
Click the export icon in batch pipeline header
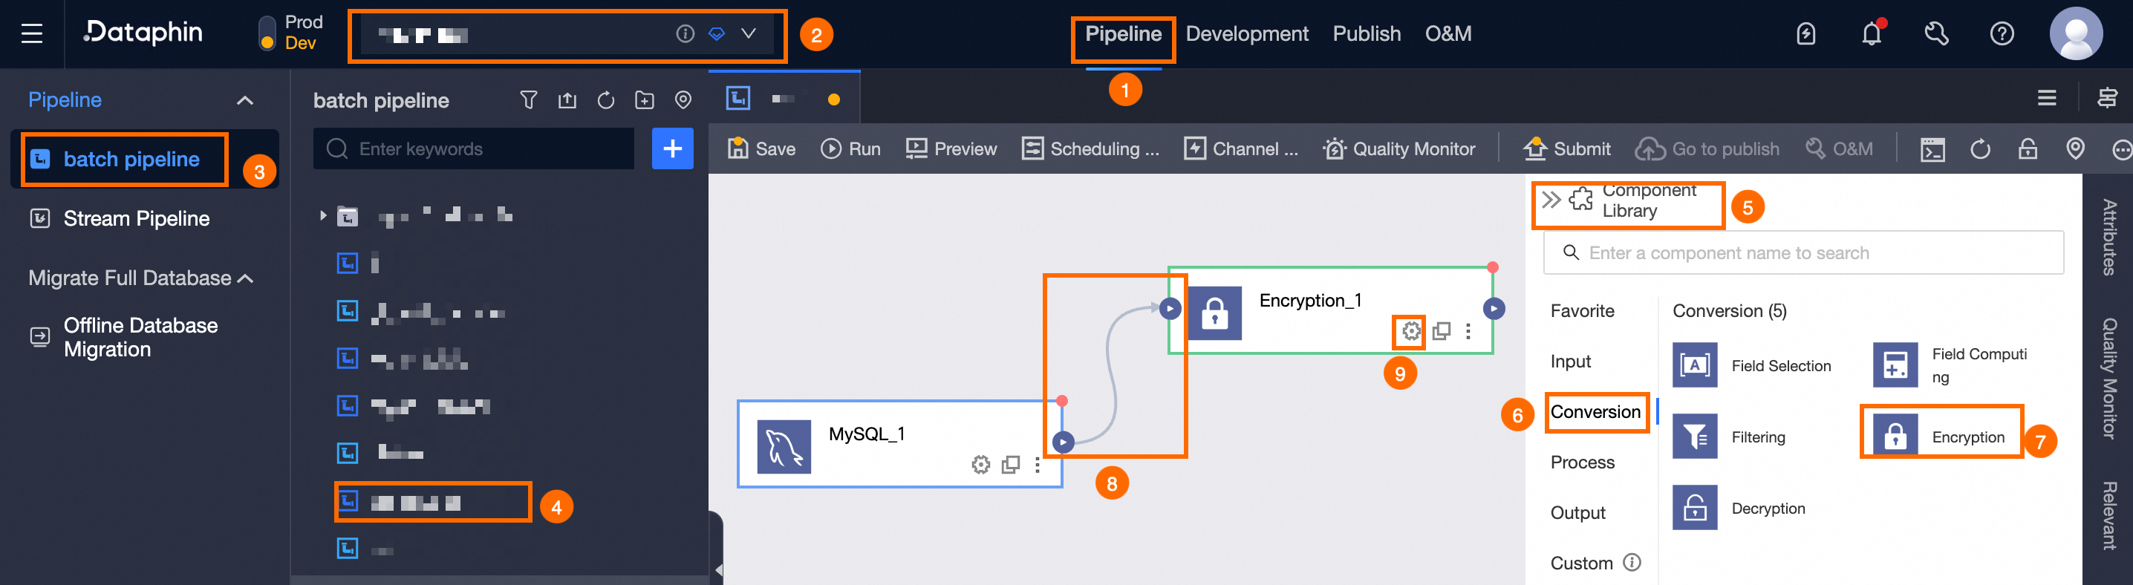pos(567,101)
